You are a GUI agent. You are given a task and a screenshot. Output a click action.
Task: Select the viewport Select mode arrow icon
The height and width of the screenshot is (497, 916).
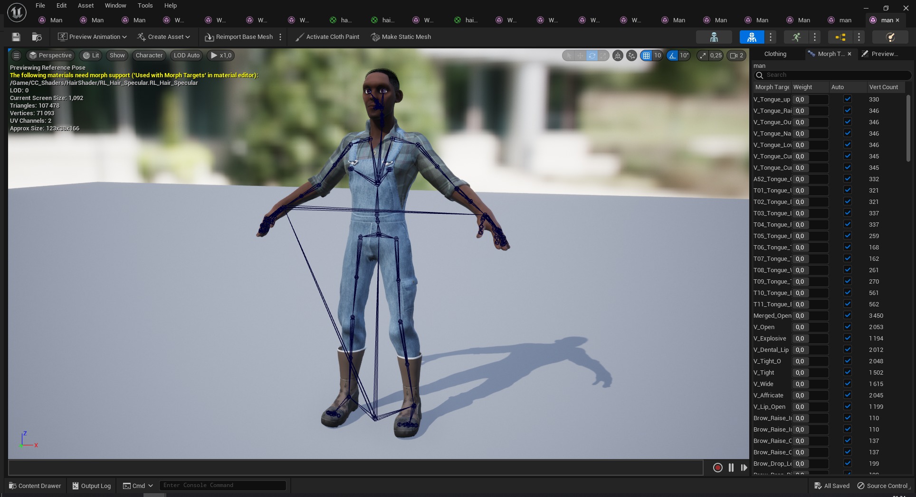pyautogui.click(x=569, y=55)
